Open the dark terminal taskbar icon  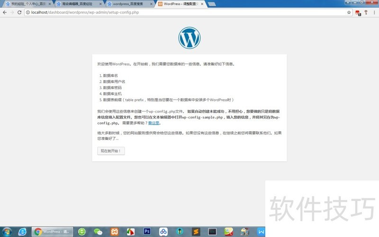coord(212,232)
